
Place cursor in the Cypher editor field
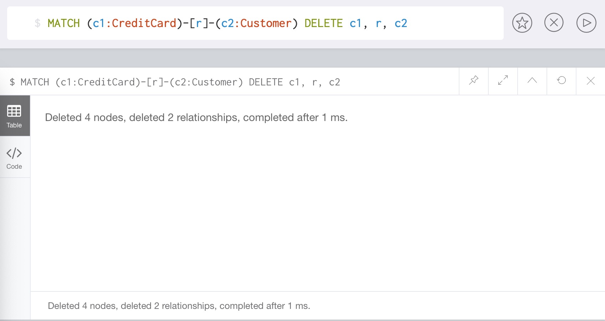pyautogui.click(x=250, y=23)
